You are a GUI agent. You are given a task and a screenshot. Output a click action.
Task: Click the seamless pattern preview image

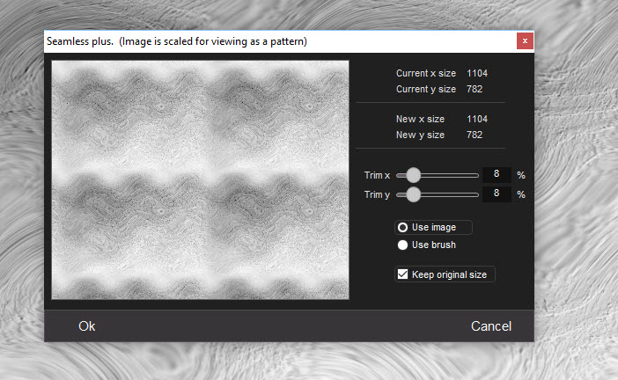pyautogui.click(x=200, y=180)
